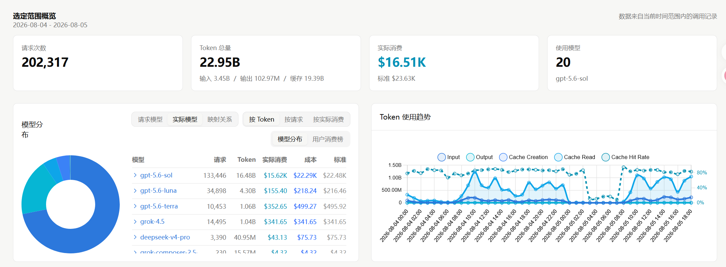The image size is (726, 267).
Task: Click the $499.27 cost cell
Action: coord(305,206)
